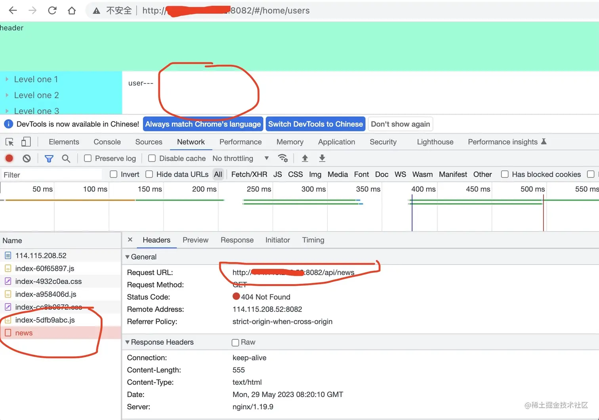599x420 pixels.
Task: Click the document icon beside 114.115.208.52
Action: pos(8,256)
